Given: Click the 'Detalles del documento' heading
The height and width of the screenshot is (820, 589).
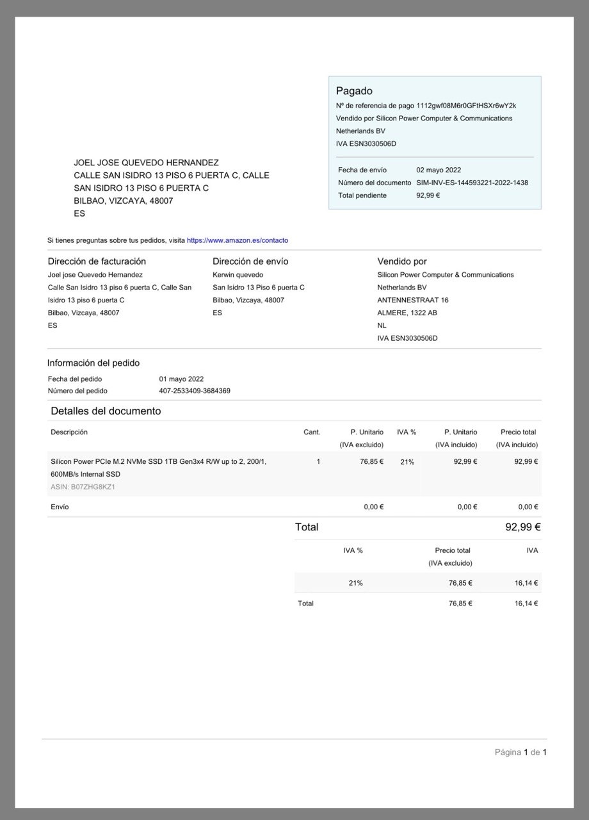Looking at the screenshot, I should point(106,411).
